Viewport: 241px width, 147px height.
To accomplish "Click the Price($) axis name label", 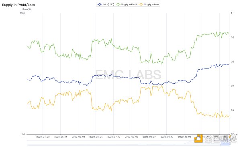I will pyautogui.click(x=27, y=9).
